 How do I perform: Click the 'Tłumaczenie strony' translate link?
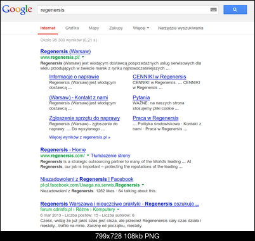110,156
